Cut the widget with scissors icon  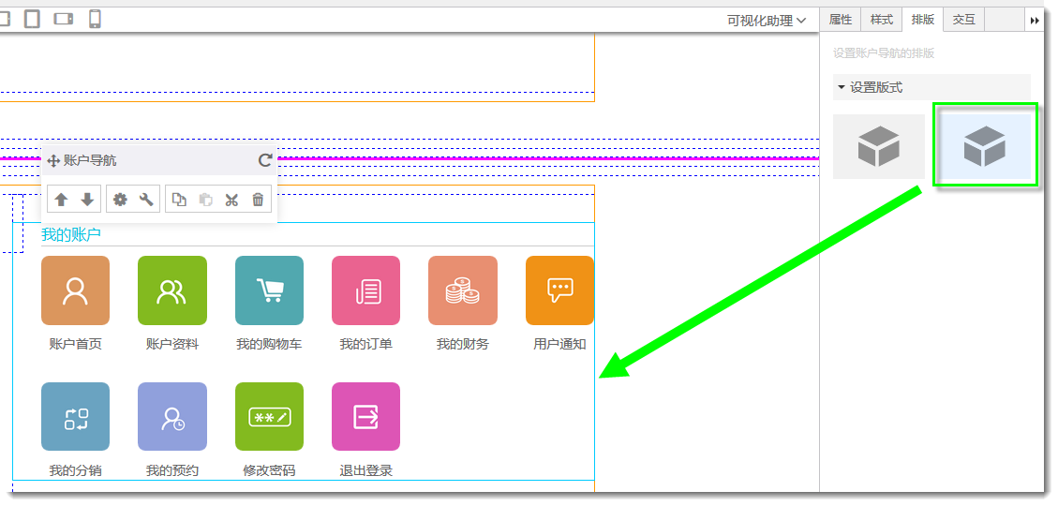coord(231,200)
